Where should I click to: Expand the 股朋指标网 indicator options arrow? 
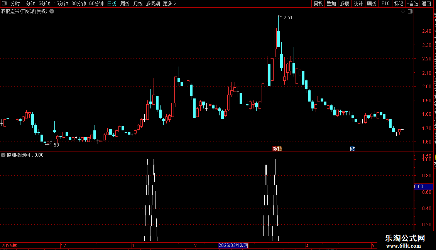click(3, 155)
